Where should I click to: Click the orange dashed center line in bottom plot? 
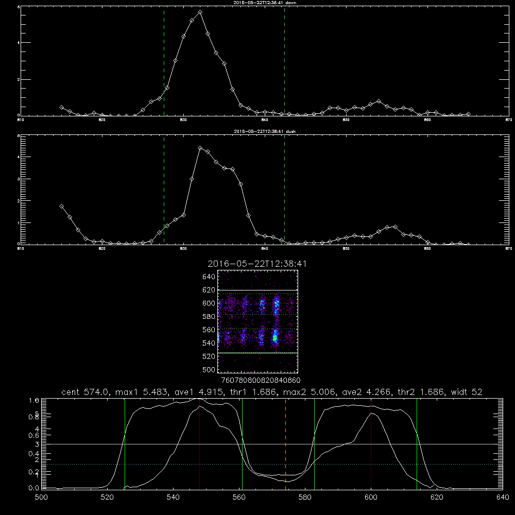point(285,444)
